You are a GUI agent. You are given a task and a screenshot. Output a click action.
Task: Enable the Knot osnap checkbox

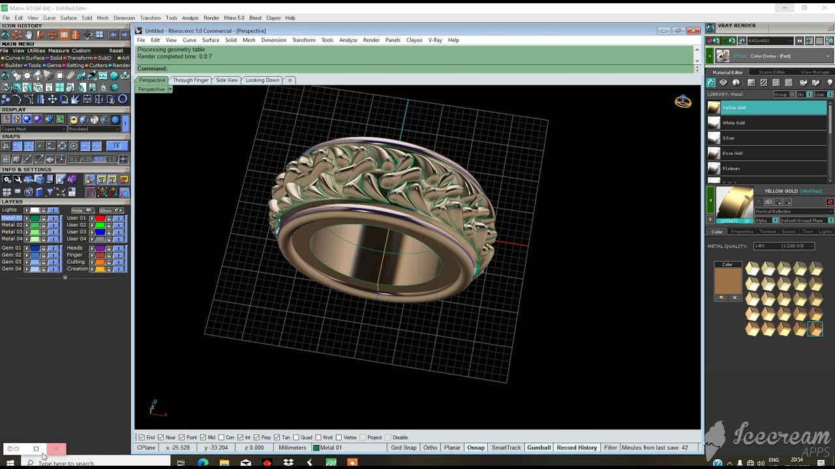click(319, 438)
